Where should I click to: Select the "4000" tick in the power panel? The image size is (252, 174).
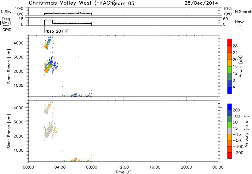[19, 43]
